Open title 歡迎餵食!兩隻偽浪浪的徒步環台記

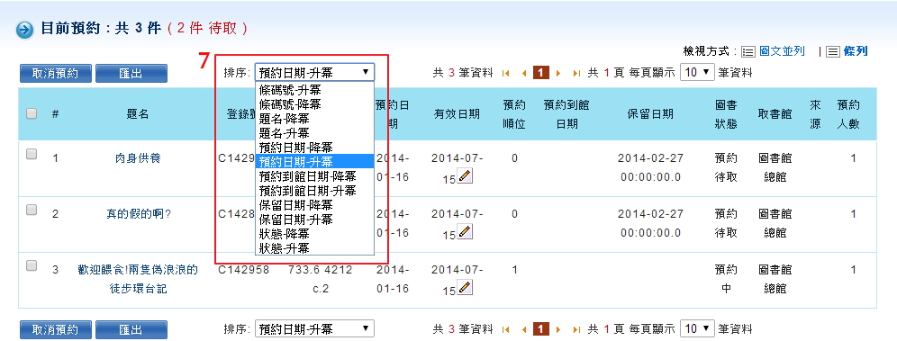pyautogui.click(x=138, y=279)
